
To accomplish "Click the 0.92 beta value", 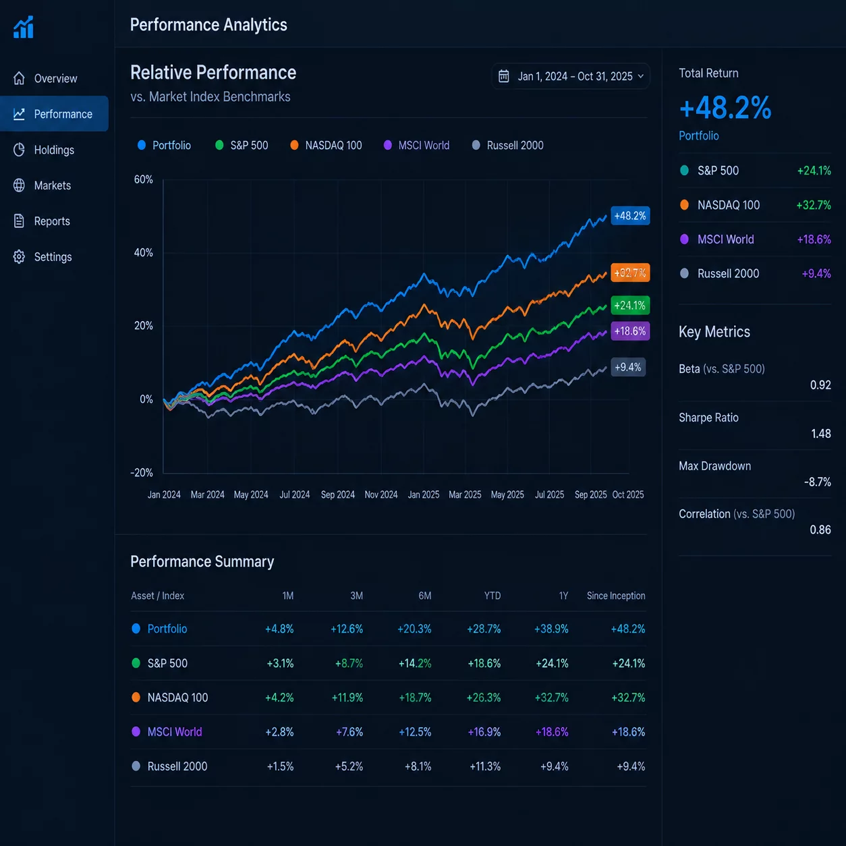I will click(820, 385).
